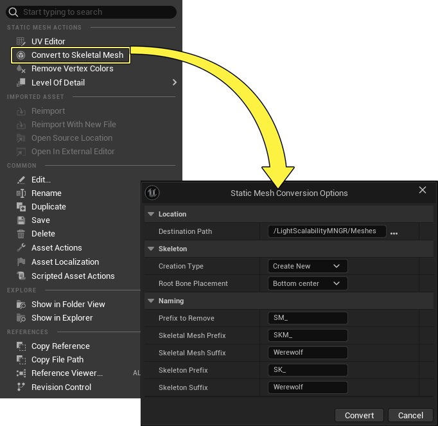Click the UV Editor grid icon
Screen dimensions: 438x426
(21, 41)
